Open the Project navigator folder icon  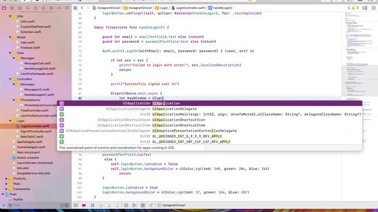point(4,8)
